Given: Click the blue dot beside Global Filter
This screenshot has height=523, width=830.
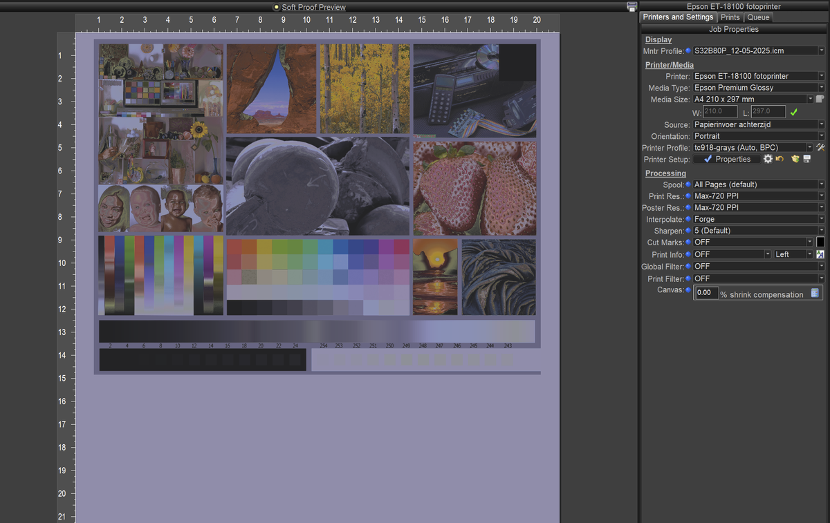Looking at the screenshot, I should click(x=688, y=266).
